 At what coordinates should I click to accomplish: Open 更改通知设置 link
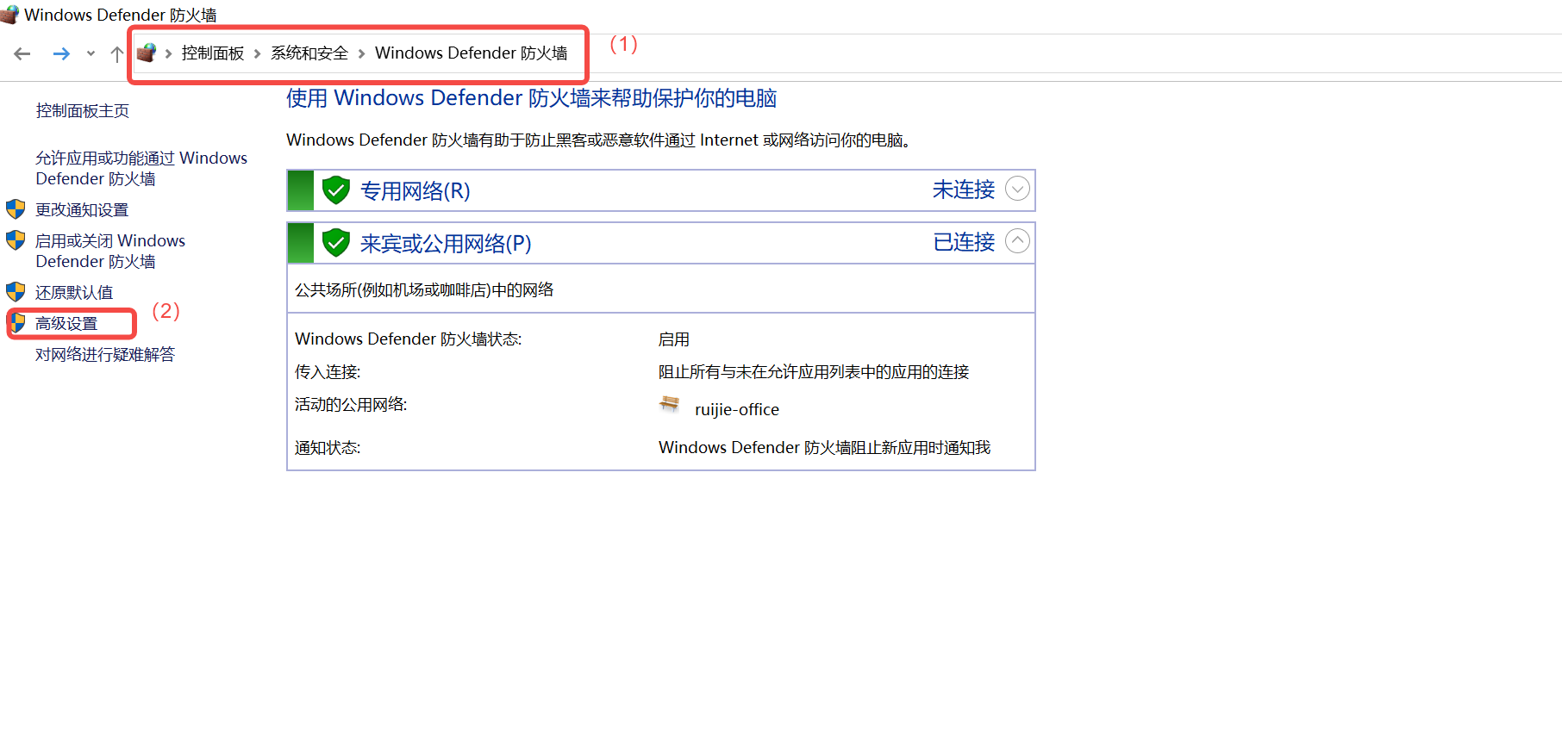tap(82, 209)
